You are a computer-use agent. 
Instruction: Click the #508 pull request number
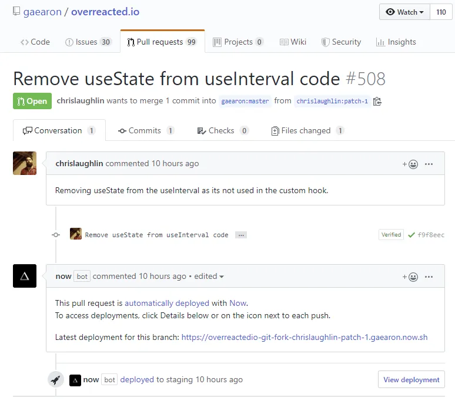(x=365, y=79)
